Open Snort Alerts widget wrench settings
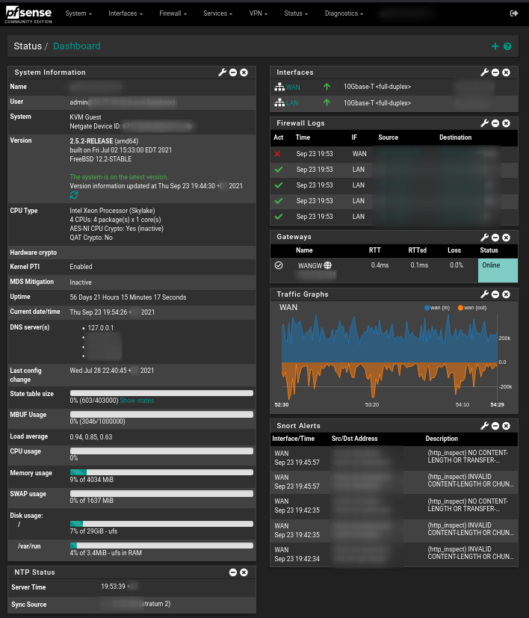529x618 pixels. point(484,425)
